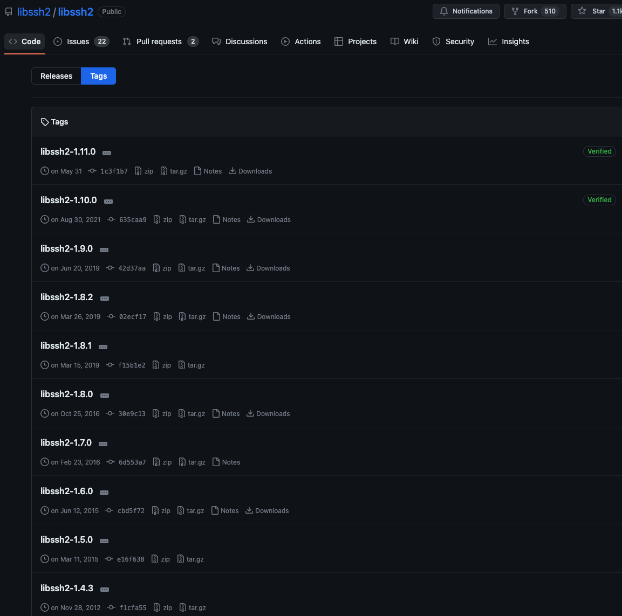Open tag libssh2-1.7.0
Image resolution: width=622 pixels, height=616 pixels.
[66, 443]
